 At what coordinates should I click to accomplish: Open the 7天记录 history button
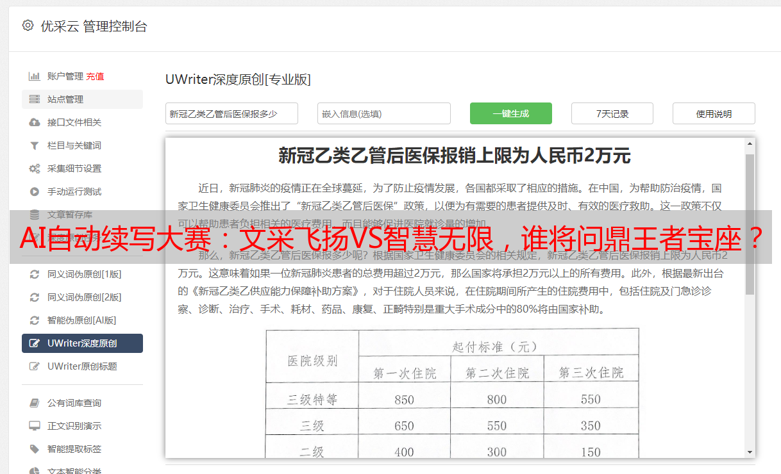612,113
